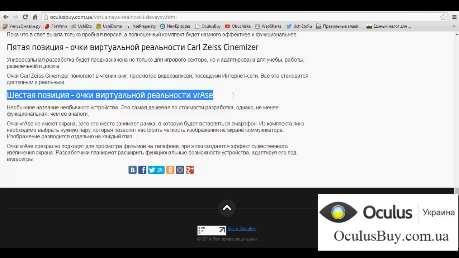Open the Правильные апдей... bookmark
Image resolution: width=459 pixels, height=258 pixels.
[339, 26]
